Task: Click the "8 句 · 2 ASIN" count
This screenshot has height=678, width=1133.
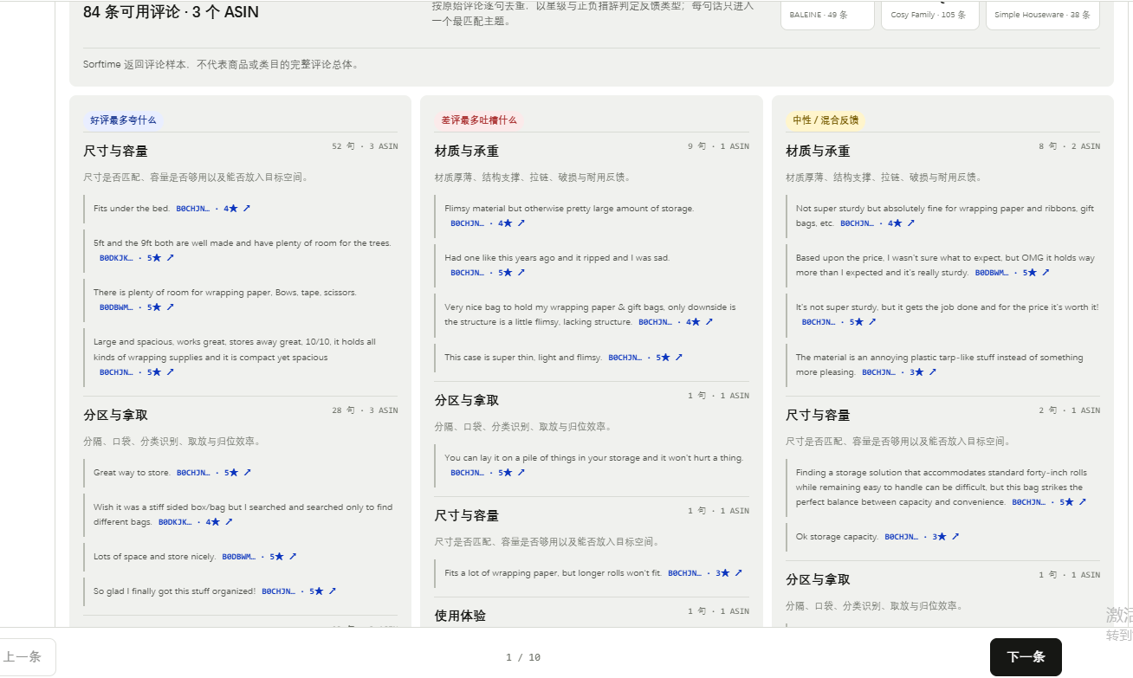Action: [x=1070, y=146]
